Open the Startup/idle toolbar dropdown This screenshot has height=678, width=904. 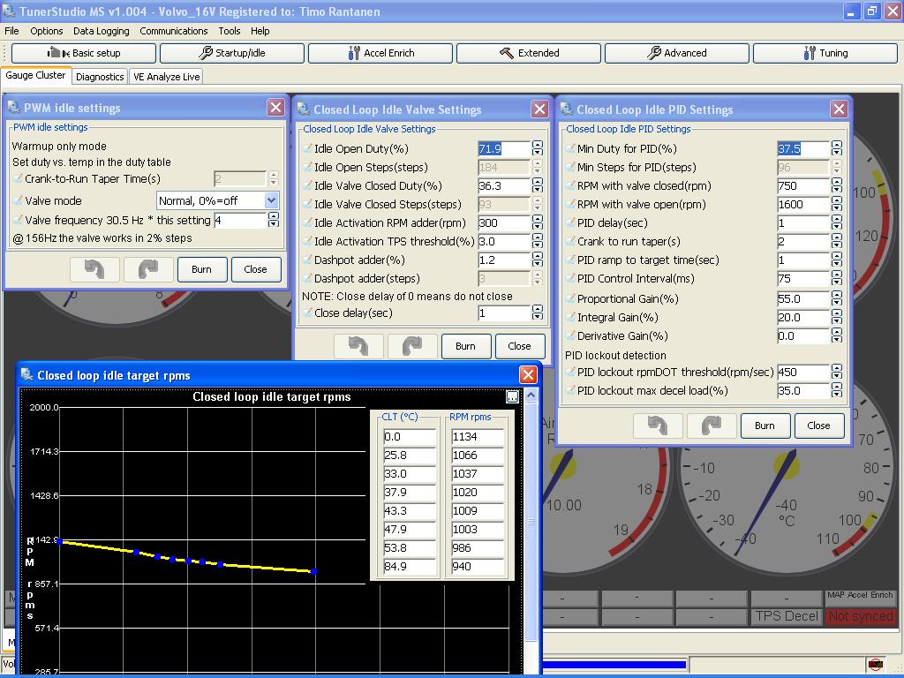click(x=231, y=53)
